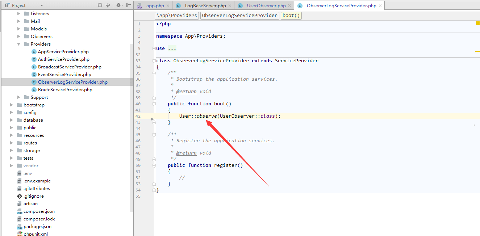Screen dimensions: 480x236
Task: Select ObserverLogServiceProvider.php in project tree
Action: [73, 82]
